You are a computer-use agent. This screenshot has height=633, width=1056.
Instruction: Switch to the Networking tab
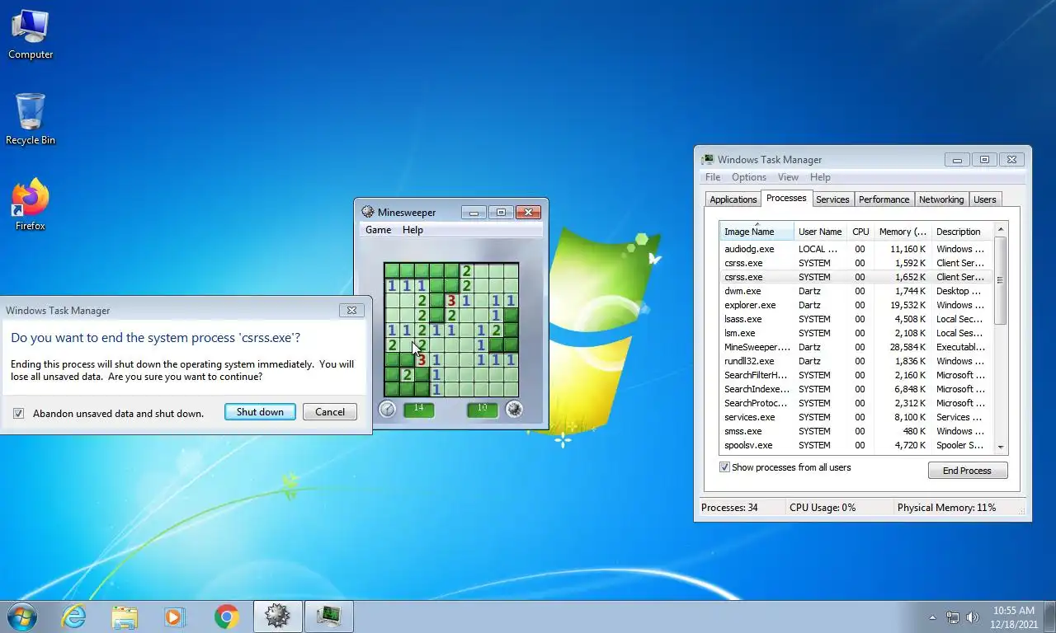coord(941,199)
